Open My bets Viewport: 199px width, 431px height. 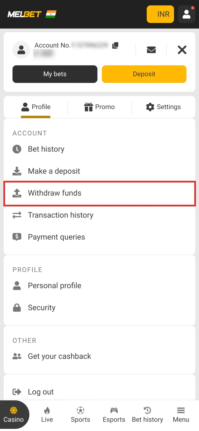click(x=55, y=74)
